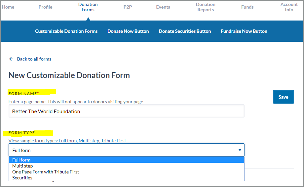Open the Events tab
Screen dimensions: 304x188
pos(163,7)
